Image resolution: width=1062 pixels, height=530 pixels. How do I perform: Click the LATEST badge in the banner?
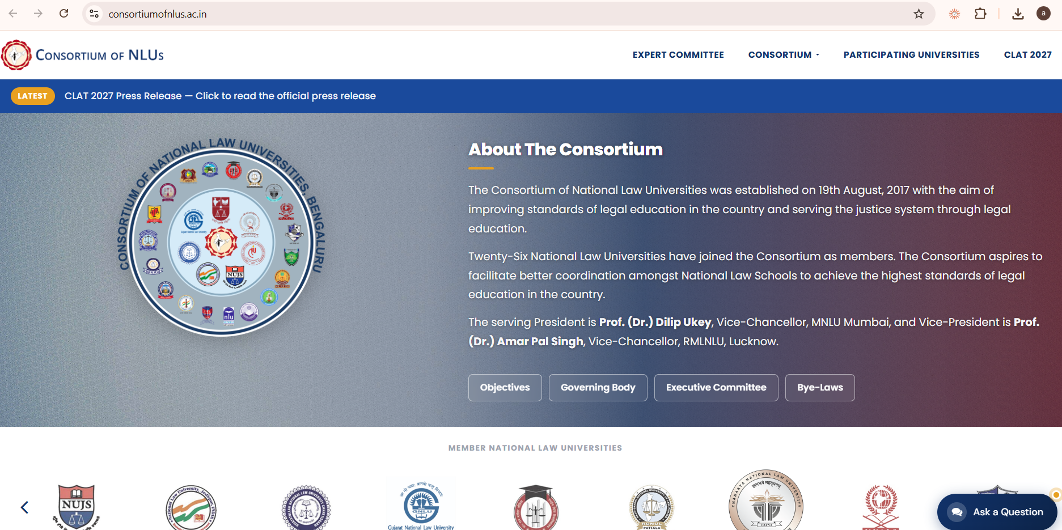pyautogui.click(x=32, y=96)
